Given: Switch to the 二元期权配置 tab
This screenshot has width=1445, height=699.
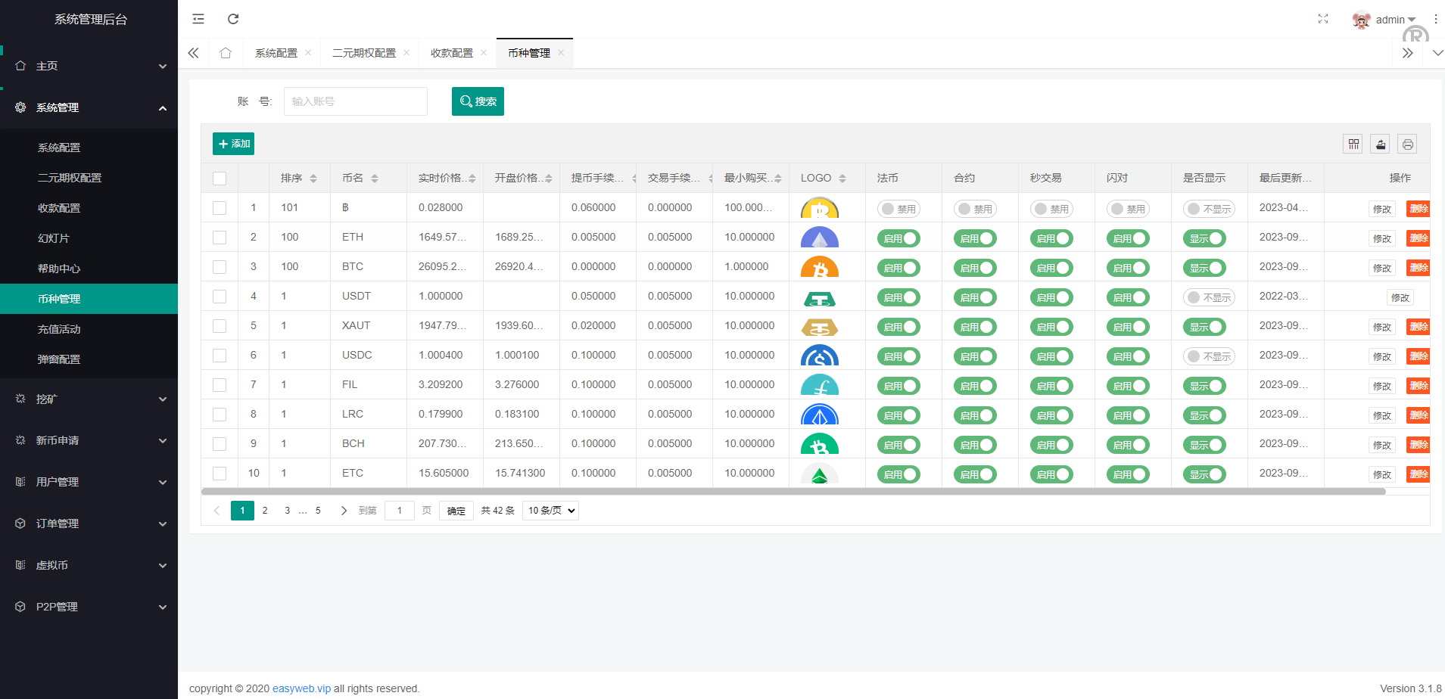Looking at the screenshot, I should coord(364,53).
